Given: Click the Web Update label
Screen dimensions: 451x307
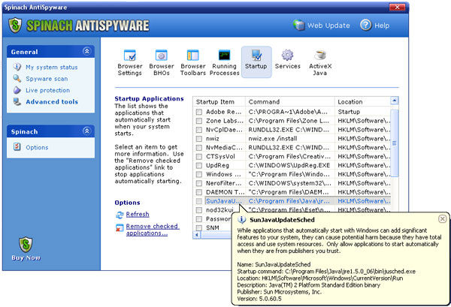Looking at the screenshot, I should 328,26.
